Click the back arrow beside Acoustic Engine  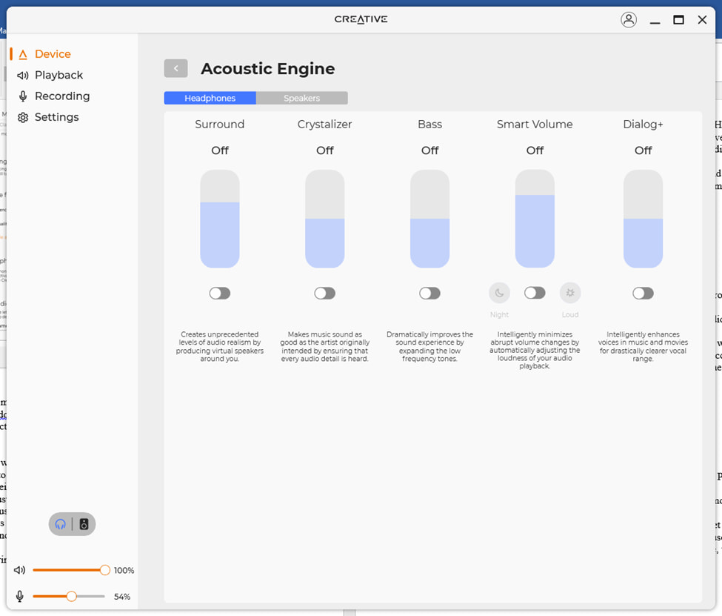pyautogui.click(x=176, y=68)
